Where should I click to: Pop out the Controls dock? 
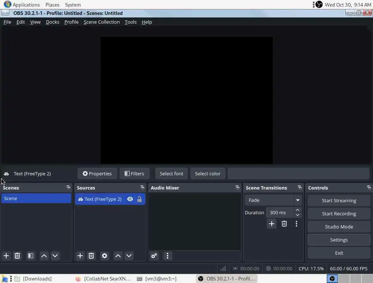(369, 187)
